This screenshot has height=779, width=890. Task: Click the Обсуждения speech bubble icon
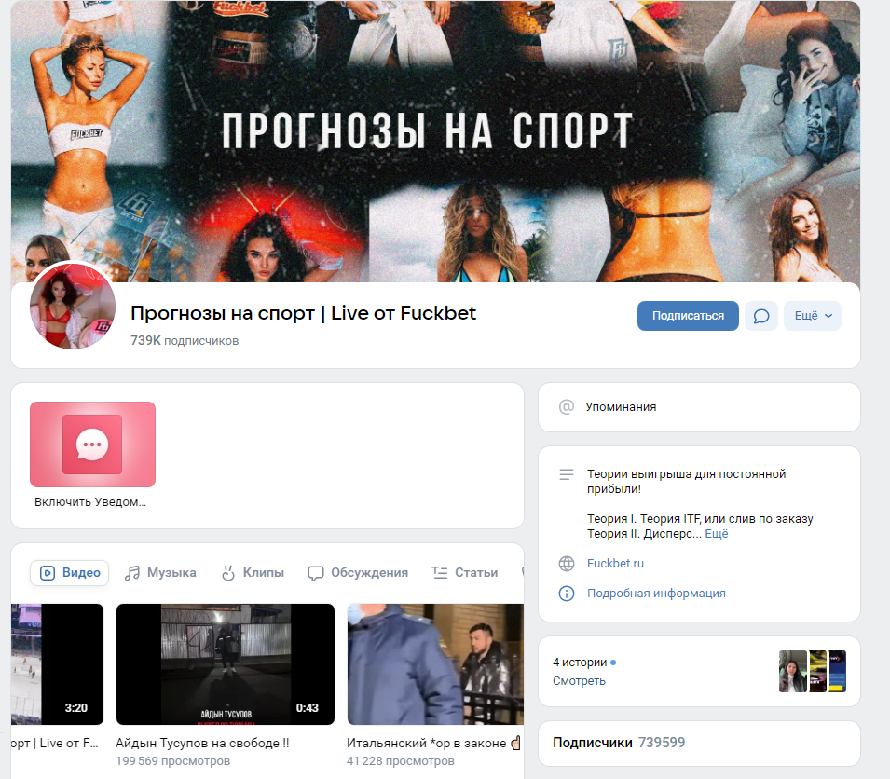[x=316, y=573]
